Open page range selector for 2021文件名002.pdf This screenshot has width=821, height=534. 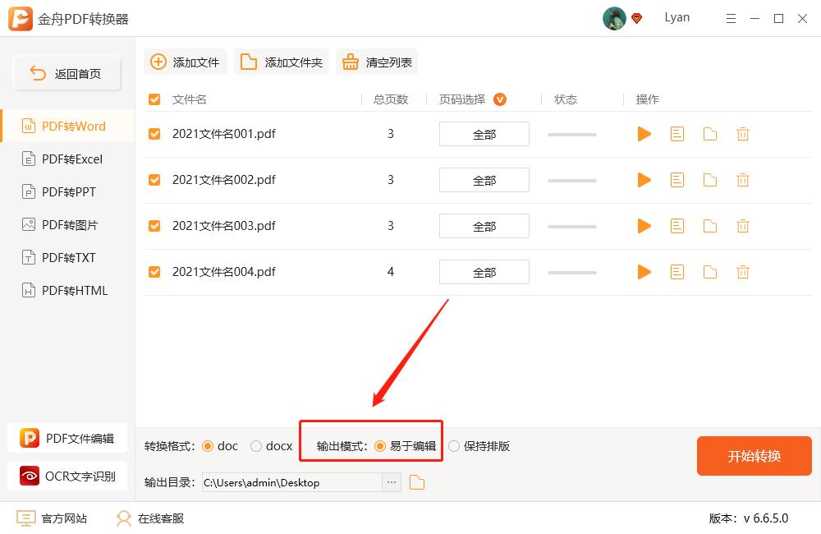(484, 179)
